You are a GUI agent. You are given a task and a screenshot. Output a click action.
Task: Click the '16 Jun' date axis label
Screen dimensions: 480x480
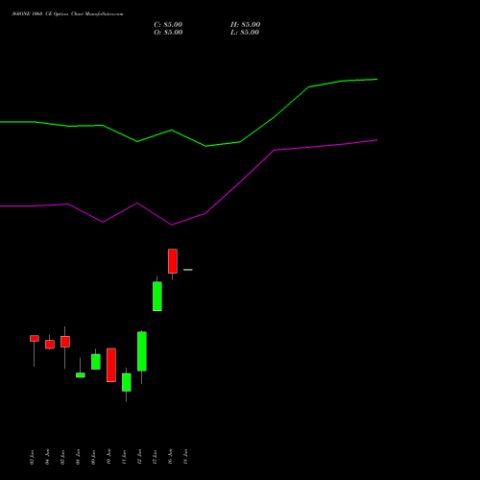(x=170, y=457)
